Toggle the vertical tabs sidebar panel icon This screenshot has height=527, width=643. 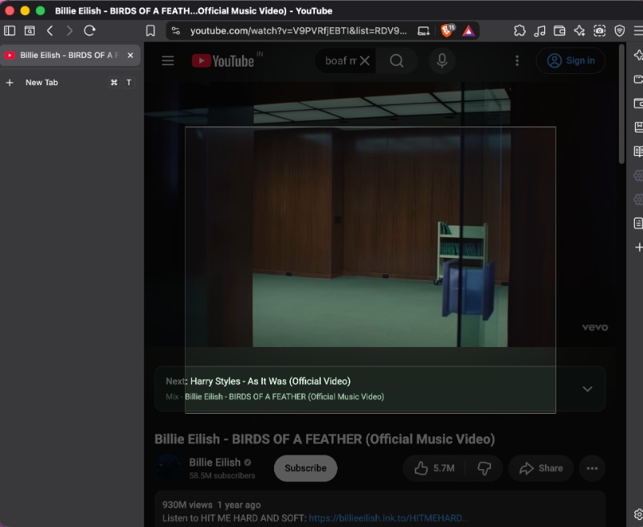[x=10, y=31]
